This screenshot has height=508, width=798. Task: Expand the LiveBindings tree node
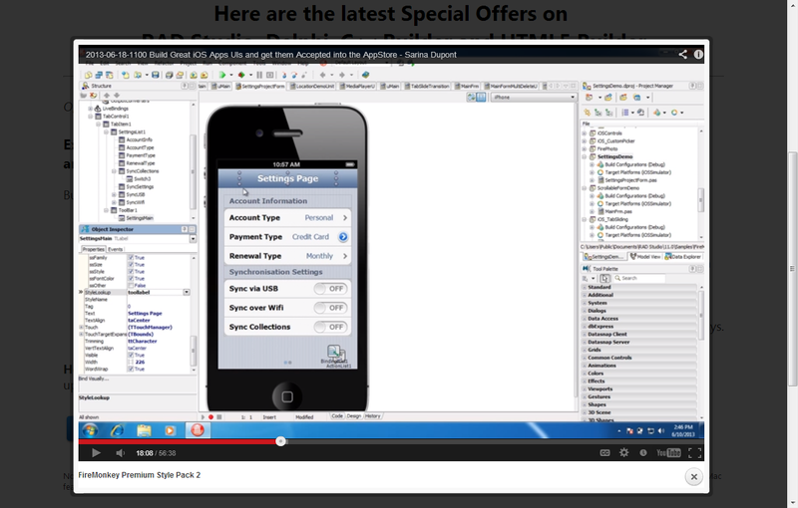(90, 109)
